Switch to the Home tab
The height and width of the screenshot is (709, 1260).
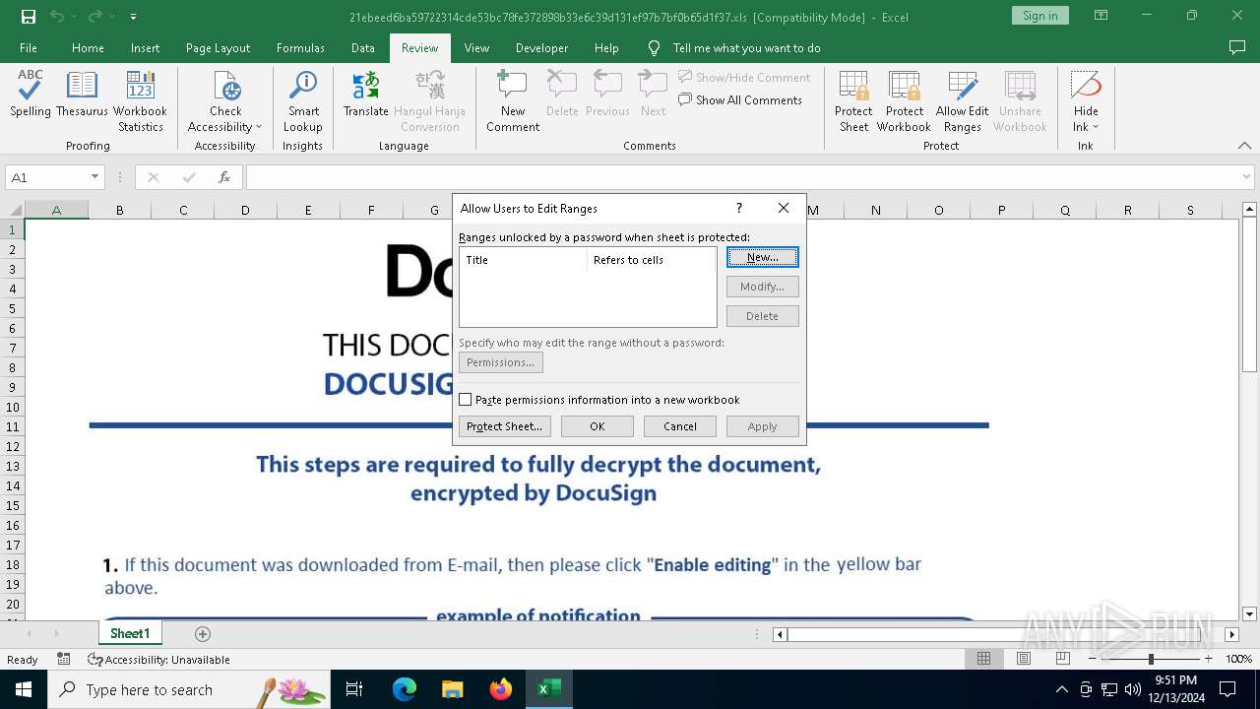(x=88, y=47)
